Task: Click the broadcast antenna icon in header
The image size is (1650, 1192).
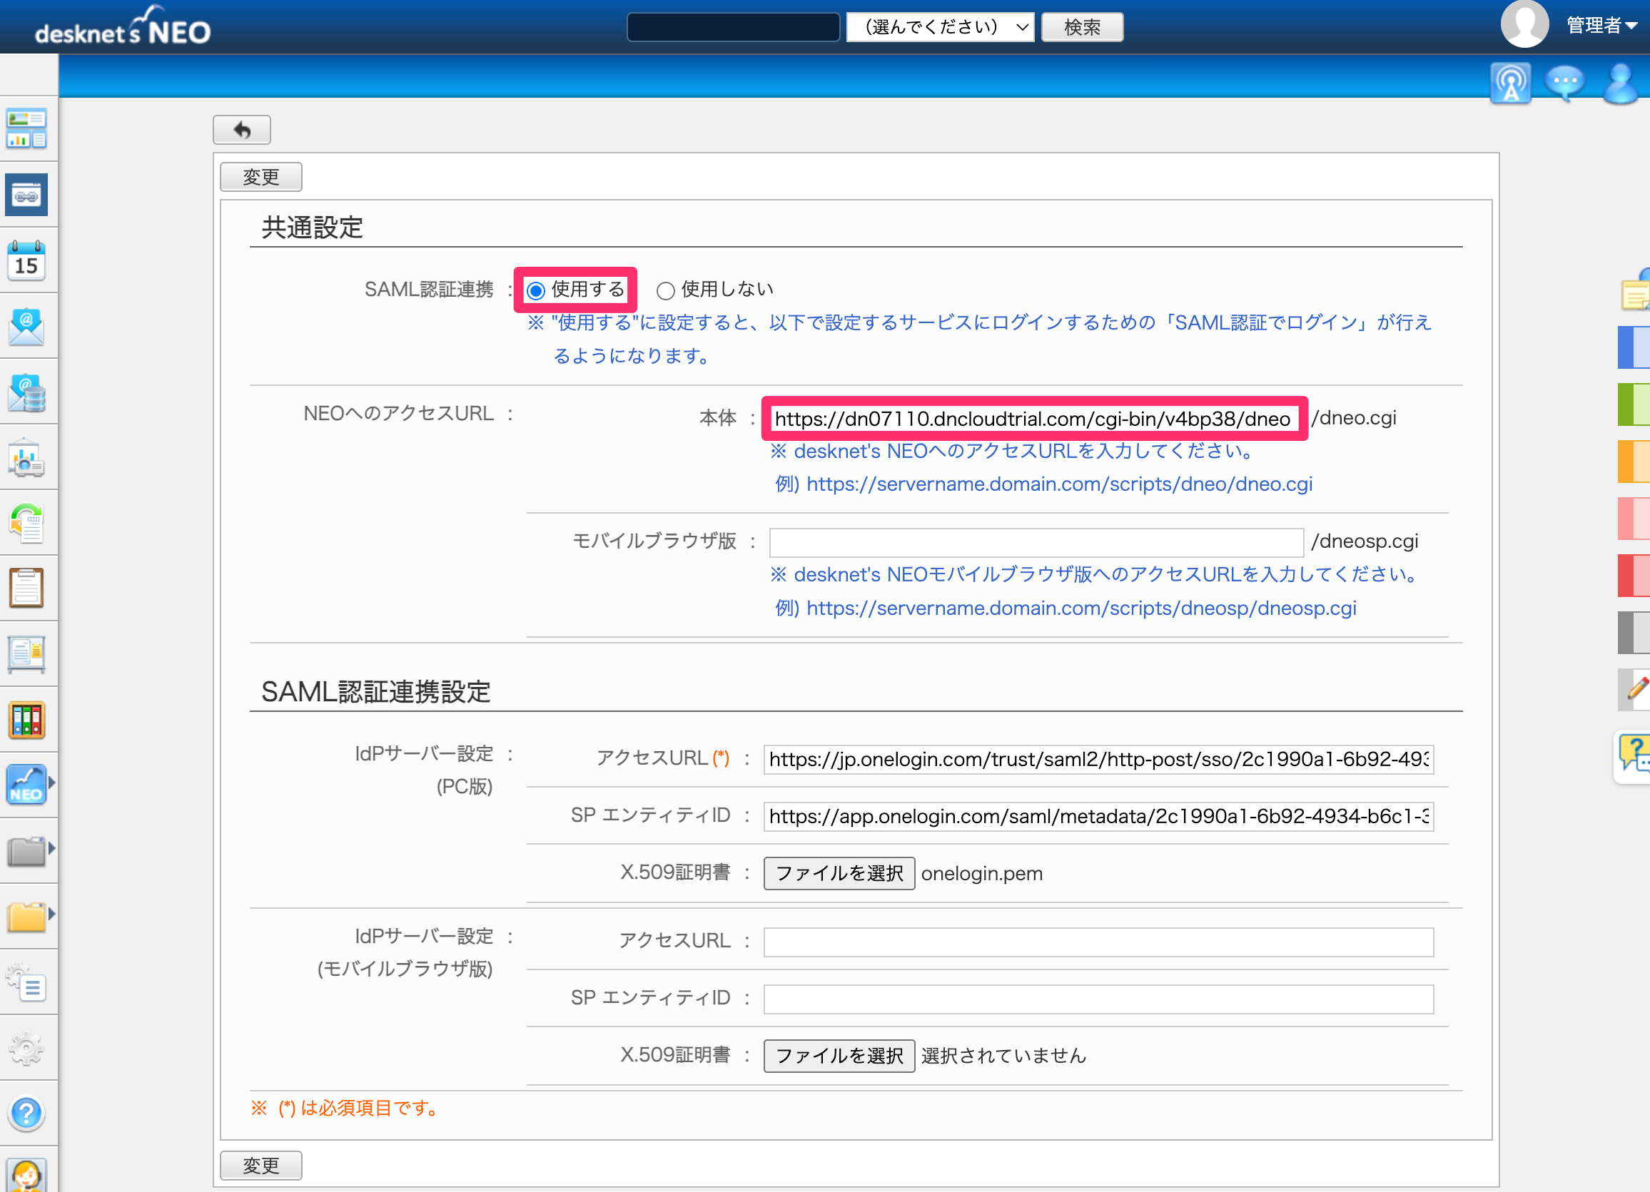Action: click(x=1510, y=84)
